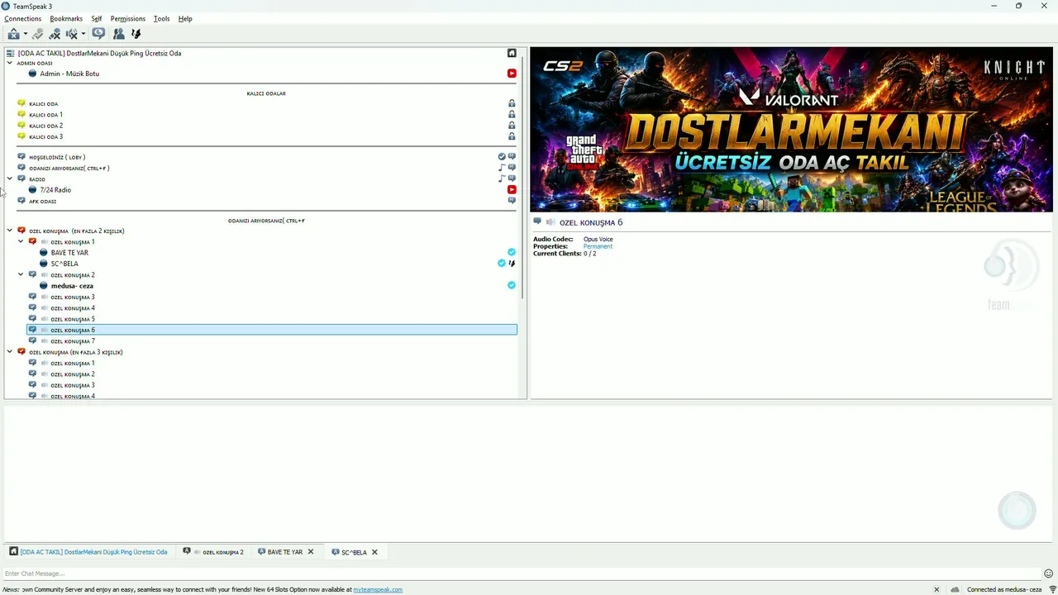
Task: Click the chat bubble toolbar icon
Action: click(x=98, y=34)
